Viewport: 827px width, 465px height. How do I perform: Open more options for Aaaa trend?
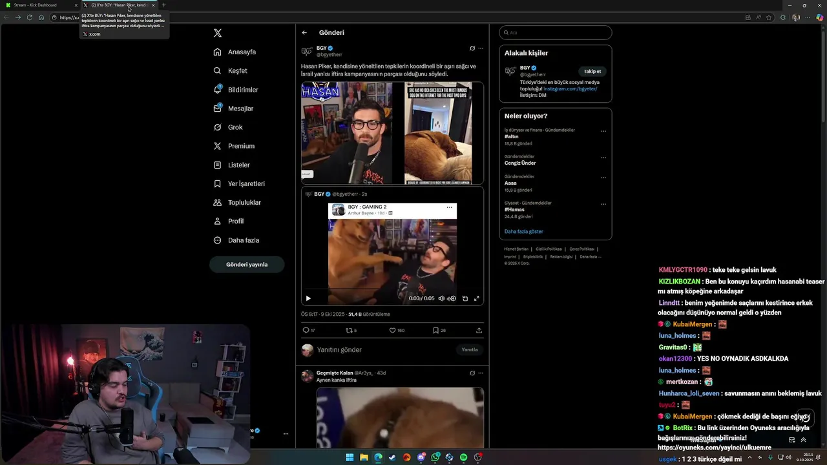(x=603, y=178)
